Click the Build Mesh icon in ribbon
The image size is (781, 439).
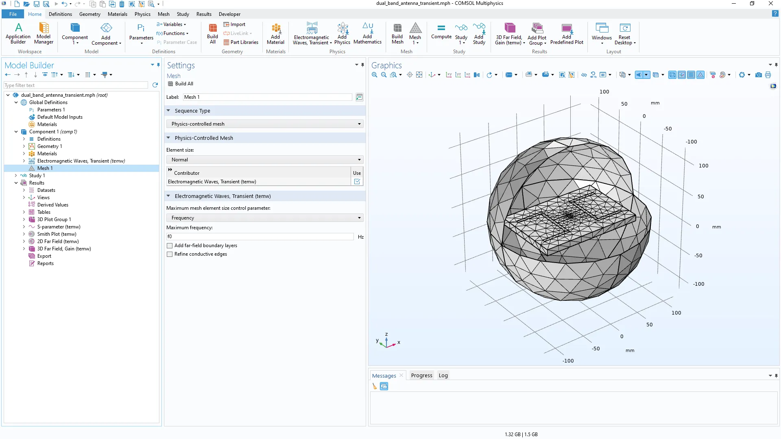pos(397,33)
